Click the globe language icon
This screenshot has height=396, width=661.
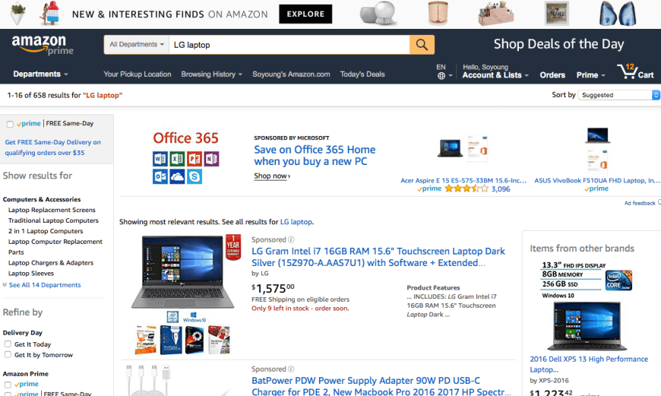pyautogui.click(x=441, y=76)
